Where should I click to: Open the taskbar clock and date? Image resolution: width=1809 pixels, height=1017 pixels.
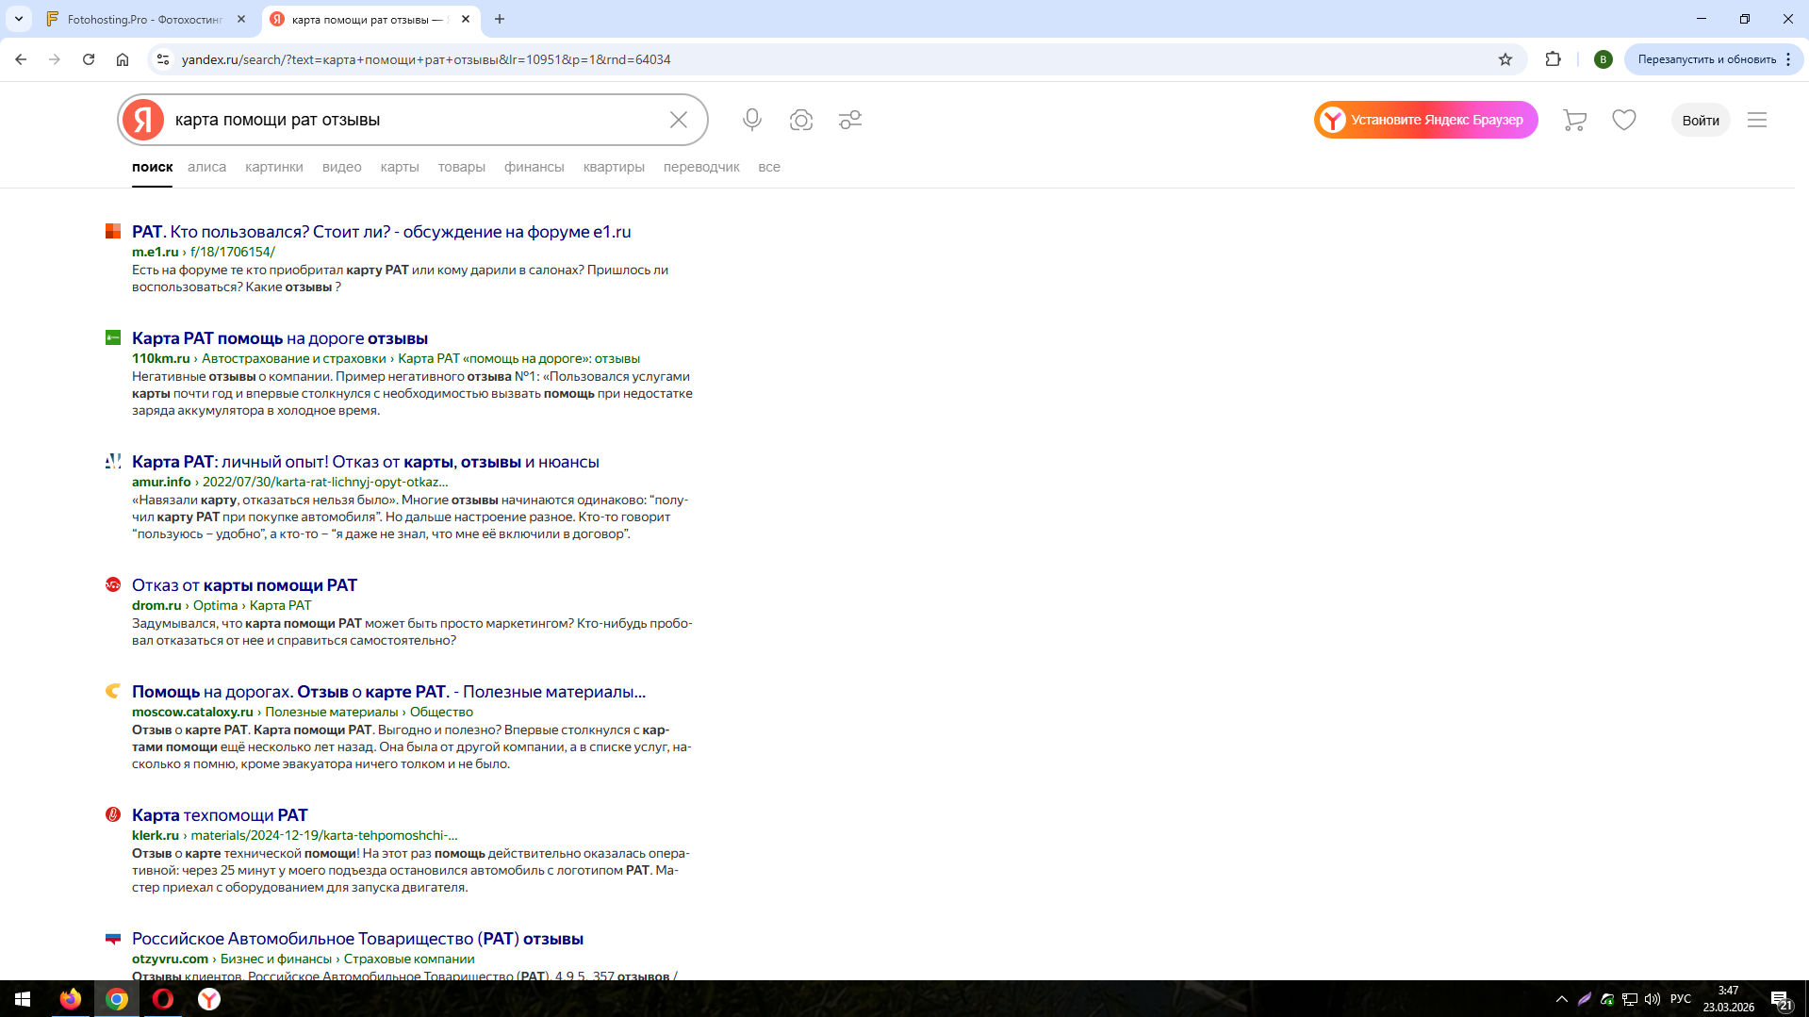point(1728,999)
